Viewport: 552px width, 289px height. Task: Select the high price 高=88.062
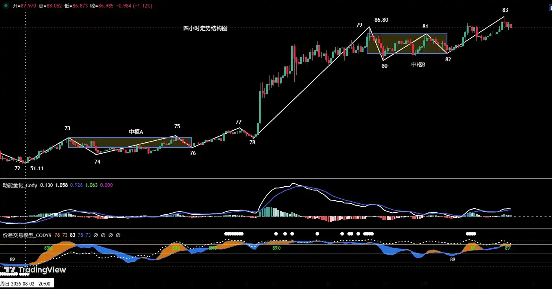[x=51, y=6]
